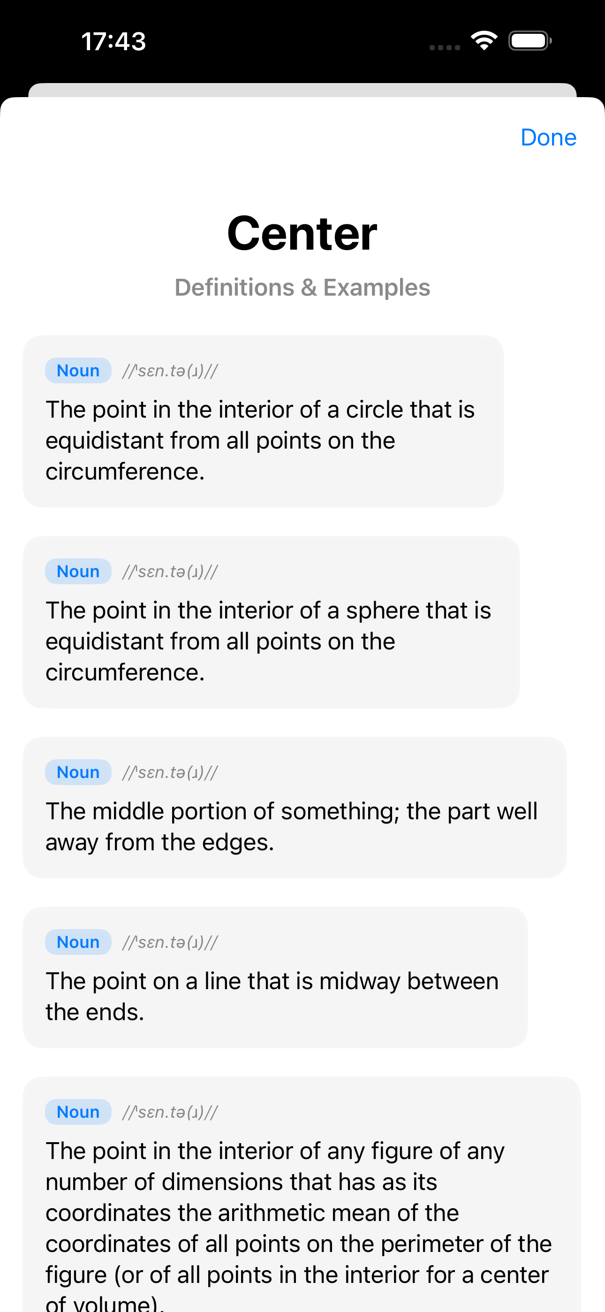Viewport: 605px width, 1312px height.
Task: Tap the battery status icon
Action: pos(529,41)
